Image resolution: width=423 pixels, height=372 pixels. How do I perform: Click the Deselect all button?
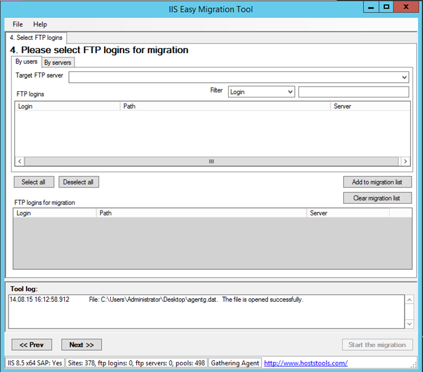pyautogui.click(x=79, y=182)
